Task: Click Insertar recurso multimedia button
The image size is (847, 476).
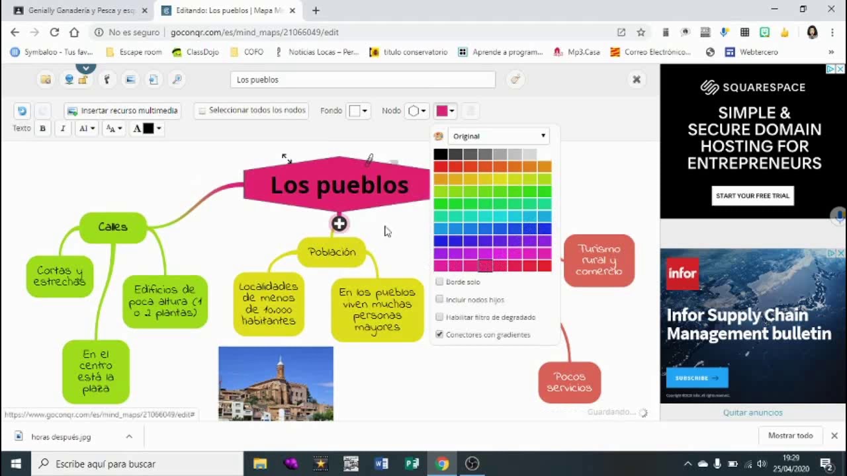Action: point(122,110)
